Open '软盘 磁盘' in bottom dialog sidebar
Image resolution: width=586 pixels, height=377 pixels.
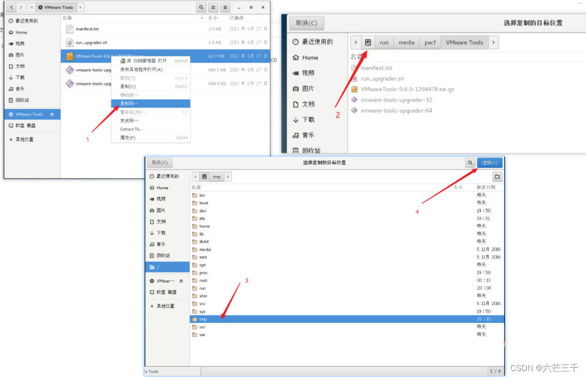[168, 292]
